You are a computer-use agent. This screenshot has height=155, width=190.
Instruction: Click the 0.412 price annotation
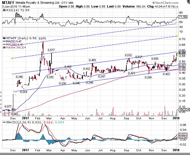pyautogui.click(x=87, y=69)
